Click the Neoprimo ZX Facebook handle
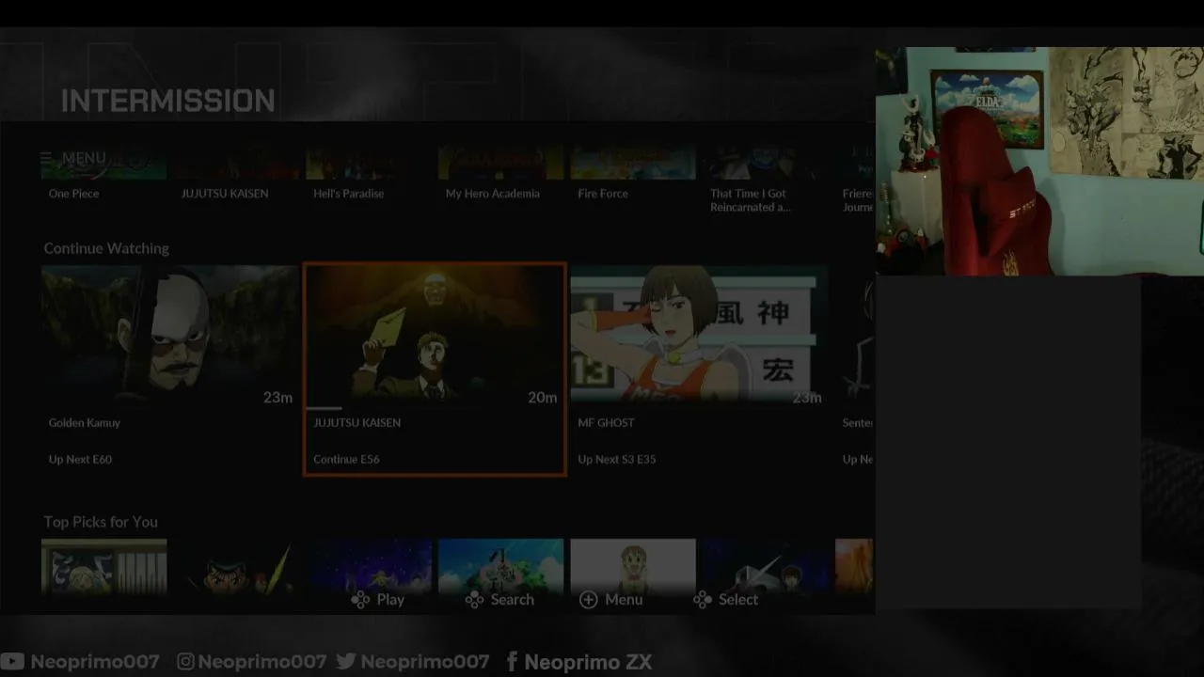Viewport: 1204px width, 677px height. click(x=588, y=662)
